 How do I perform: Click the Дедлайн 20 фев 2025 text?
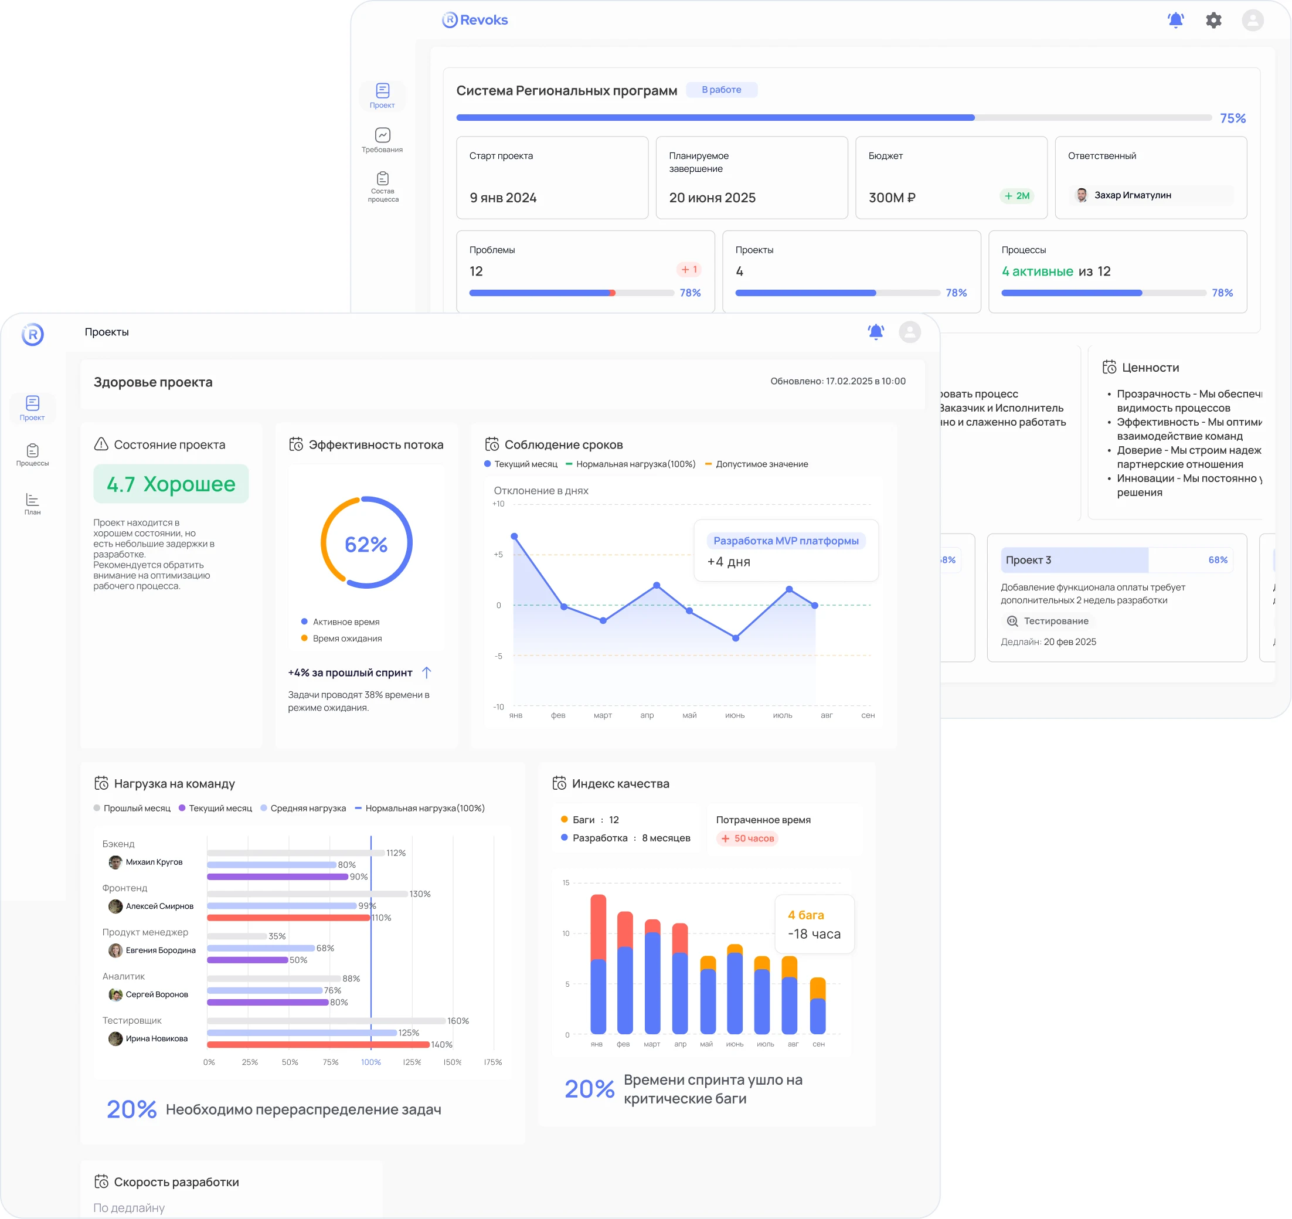click(x=1048, y=641)
